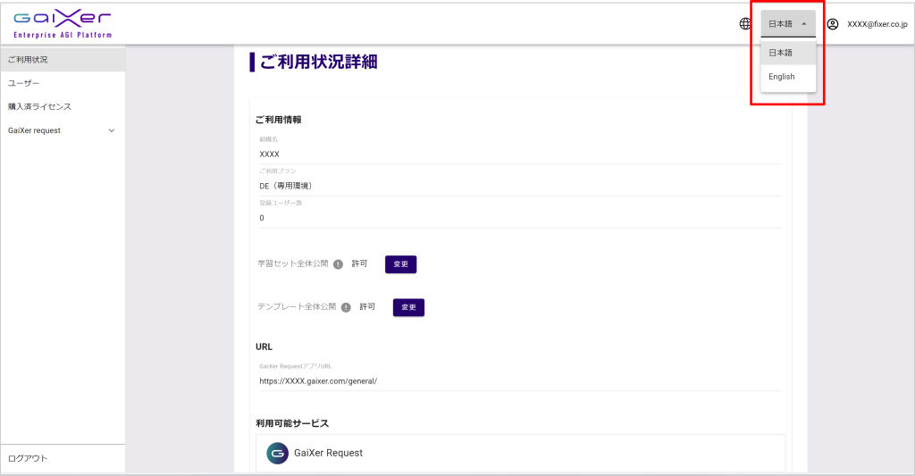Click the GaiXer Request service icon
The width and height of the screenshot is (915, 476).
[x=277, y=453]
